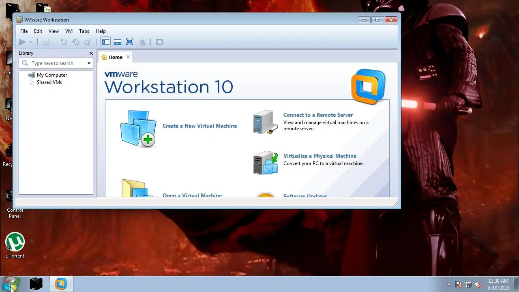Click the Power On play toolbar button

coord(22,42)
